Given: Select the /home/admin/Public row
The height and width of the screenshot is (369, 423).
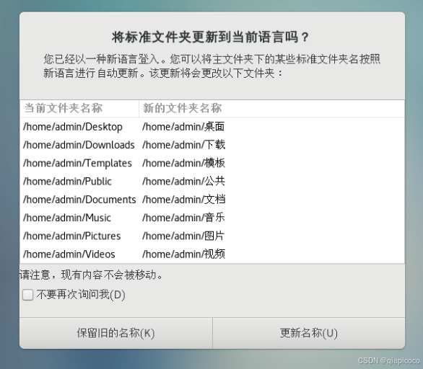Looking at the screenshot, I should coord(212,182).
